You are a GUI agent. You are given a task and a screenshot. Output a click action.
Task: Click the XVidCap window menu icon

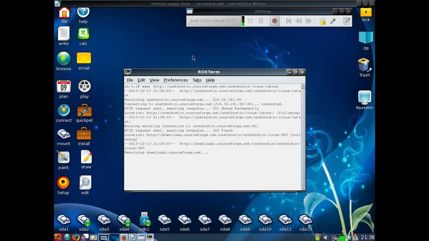click(190, 11)
